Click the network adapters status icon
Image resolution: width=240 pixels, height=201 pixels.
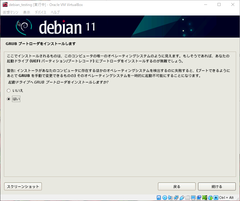pyautogui.click(x=176, y=198)
